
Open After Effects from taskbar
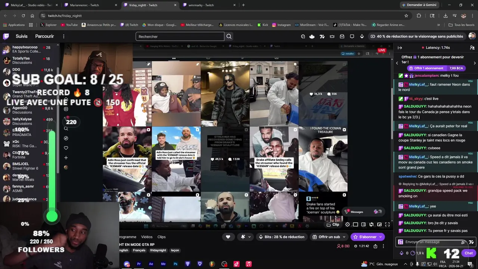[151, 264]
